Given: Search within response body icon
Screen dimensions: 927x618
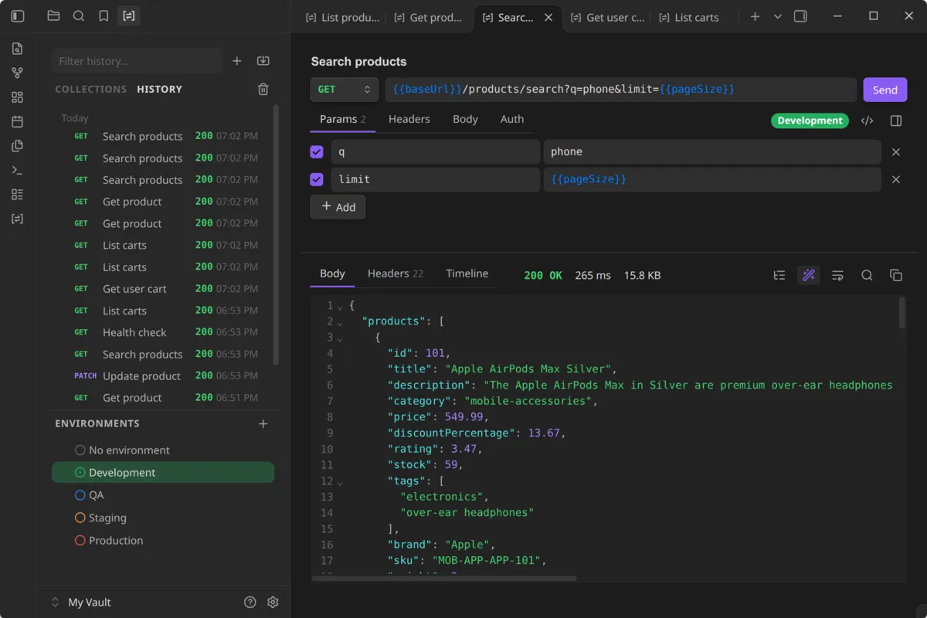Looking at the screenshot, I should point(867,276).
